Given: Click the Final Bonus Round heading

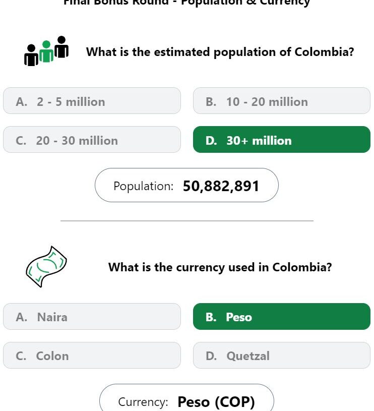Looking at the screenshot, I should pyautogui.click(x=186, y=3).
